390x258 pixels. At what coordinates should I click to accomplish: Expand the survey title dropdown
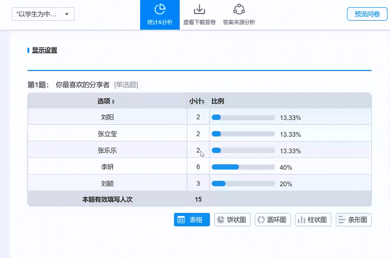coord(43,14)
